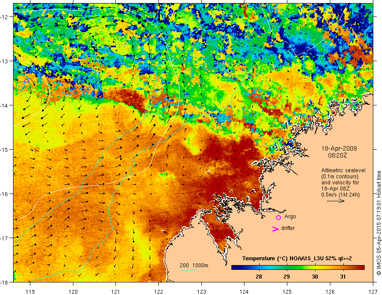The height and width of the screenshot is (295, 382).
Task: Click the cyan 200 1000m isobath legend line
Action: point(188,270)
